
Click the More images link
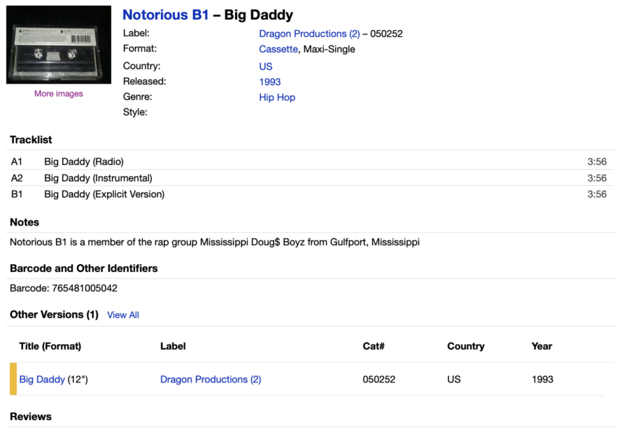pos(59,94)
